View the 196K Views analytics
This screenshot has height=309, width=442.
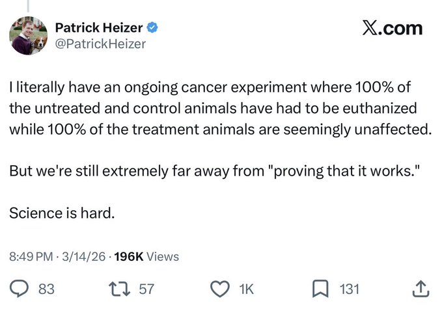[x=146, y=256]
